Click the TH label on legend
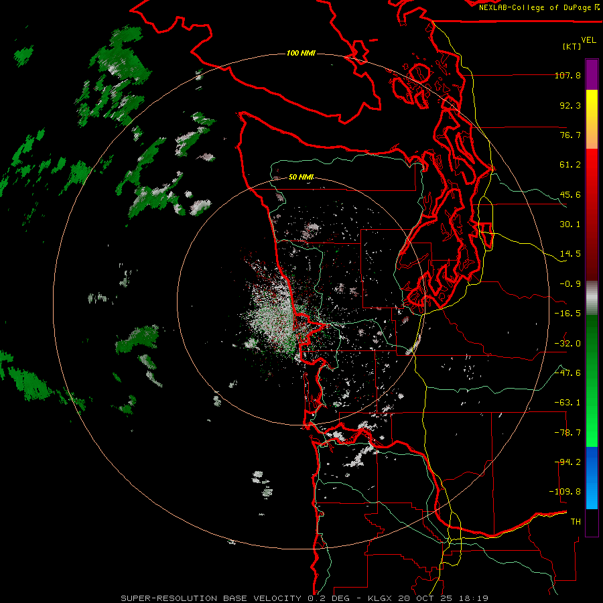Screen dimensions: 603x603 (x=576, y=522)
